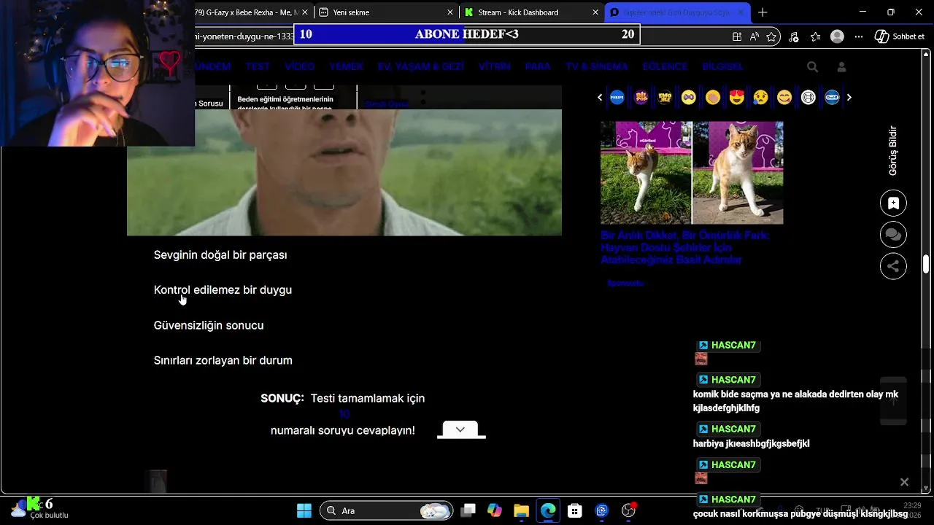
Task: Click the share icon in side rail
Action: pos(893,266)
